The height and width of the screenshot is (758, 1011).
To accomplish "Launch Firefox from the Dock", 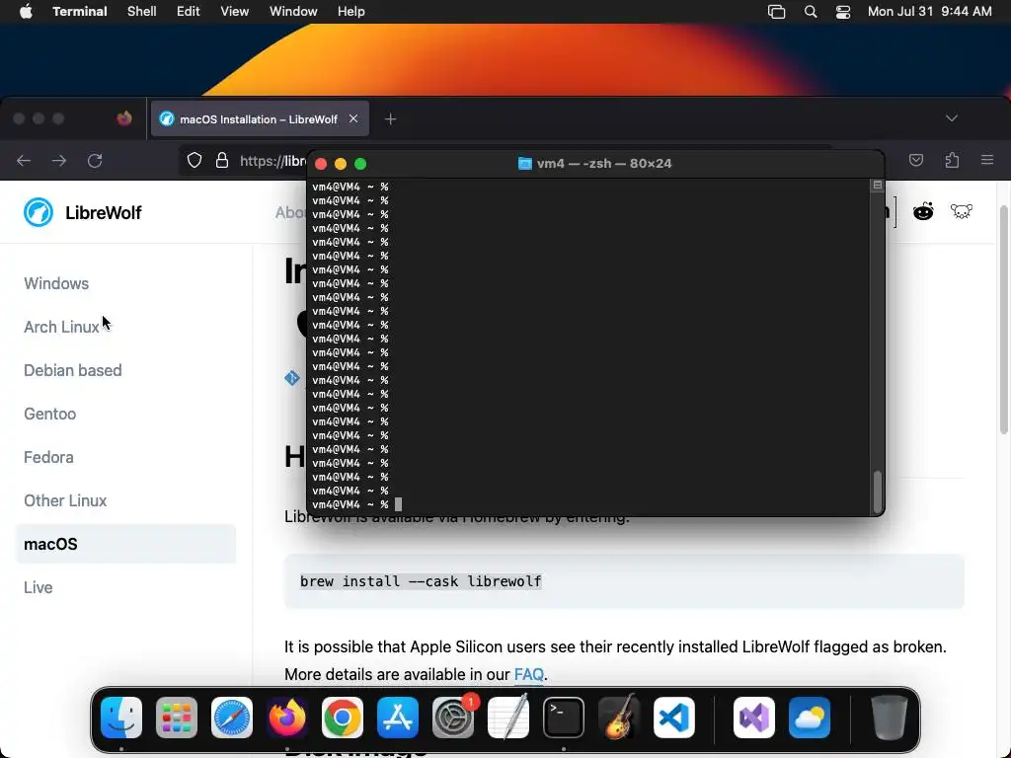I will [x=287, y=717].
